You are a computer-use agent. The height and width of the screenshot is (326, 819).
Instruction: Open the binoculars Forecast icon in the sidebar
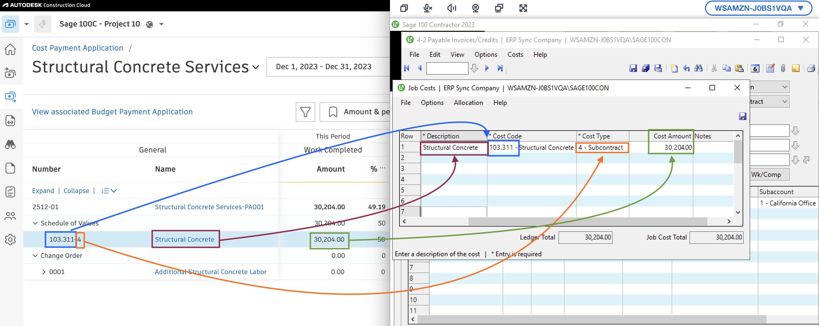pyautogui.click(x=11, y=144)
